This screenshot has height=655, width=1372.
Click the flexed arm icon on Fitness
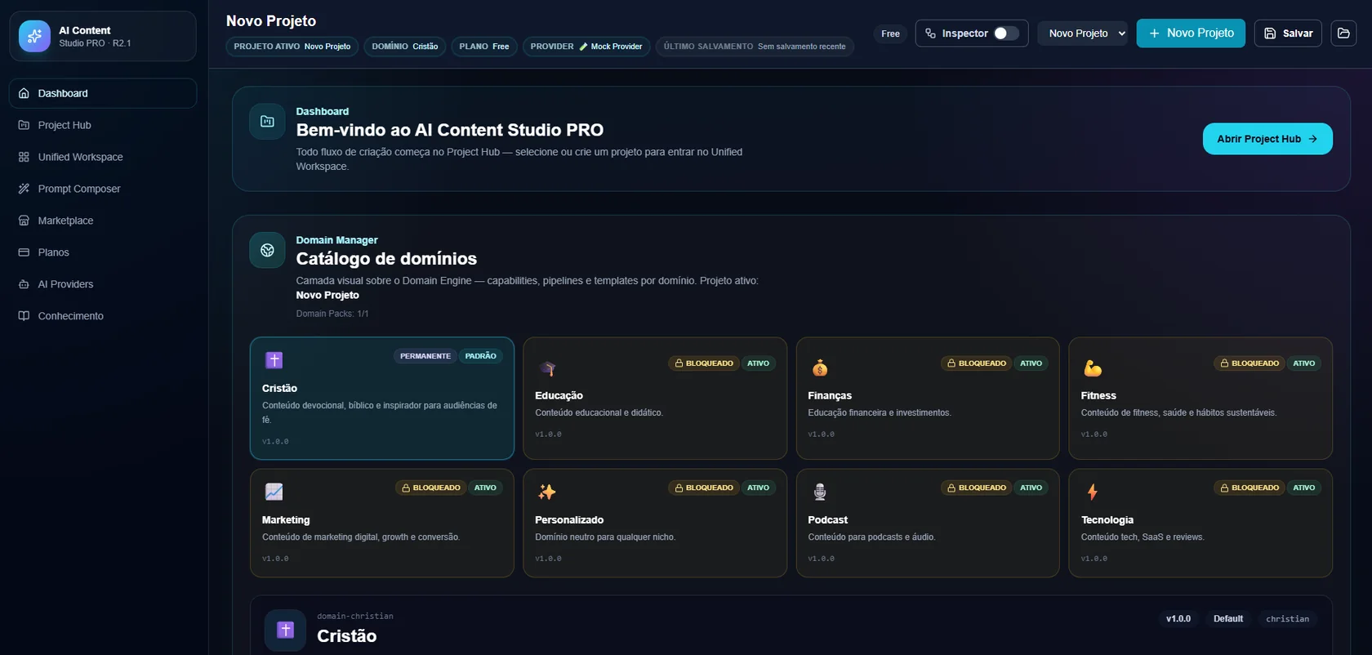(1093, 368)
